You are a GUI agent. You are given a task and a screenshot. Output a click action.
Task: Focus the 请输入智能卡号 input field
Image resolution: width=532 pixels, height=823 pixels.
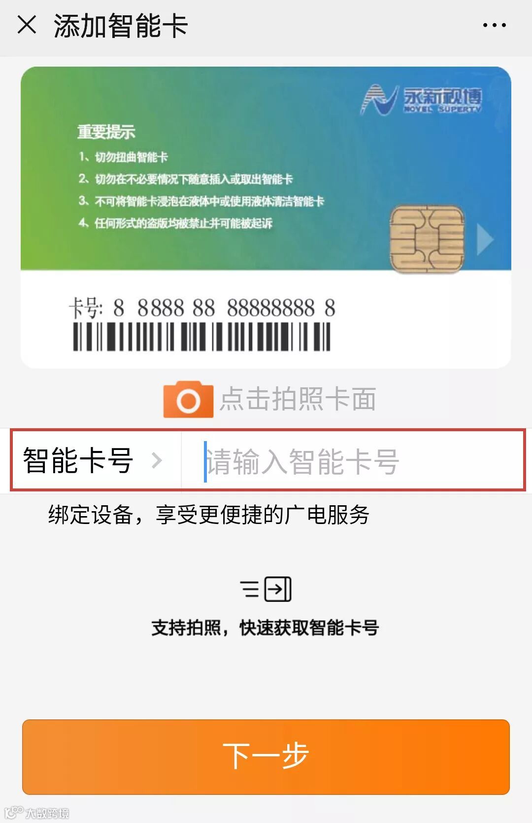coord(352,461)
